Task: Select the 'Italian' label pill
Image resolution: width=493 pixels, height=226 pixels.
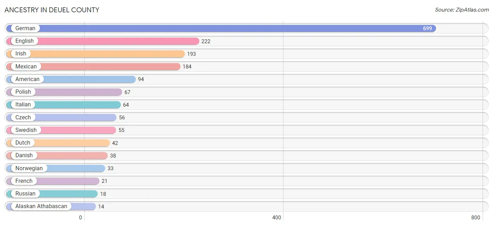Action: tap(23, 105)
